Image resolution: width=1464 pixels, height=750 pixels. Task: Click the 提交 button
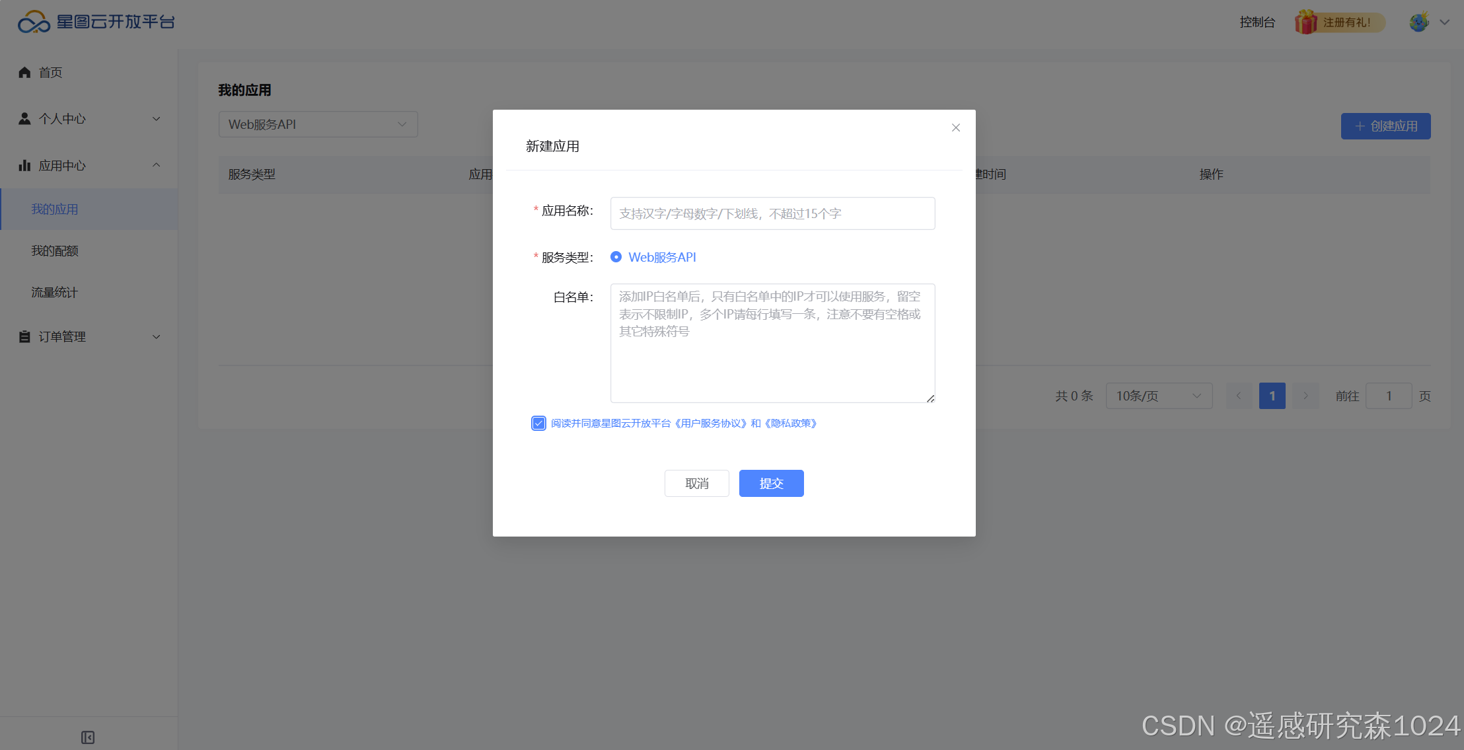[771, 483]
